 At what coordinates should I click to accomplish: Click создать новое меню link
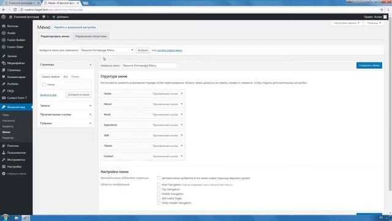170,50
